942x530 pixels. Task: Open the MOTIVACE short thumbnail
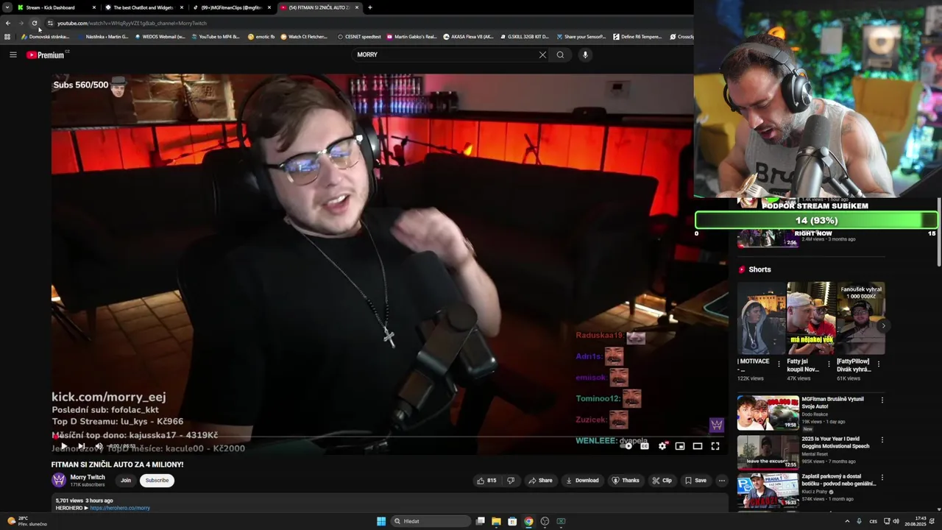(761, 318)
